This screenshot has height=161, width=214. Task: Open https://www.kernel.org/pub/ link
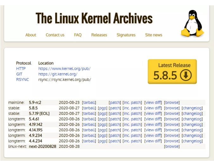click(64, 69)
